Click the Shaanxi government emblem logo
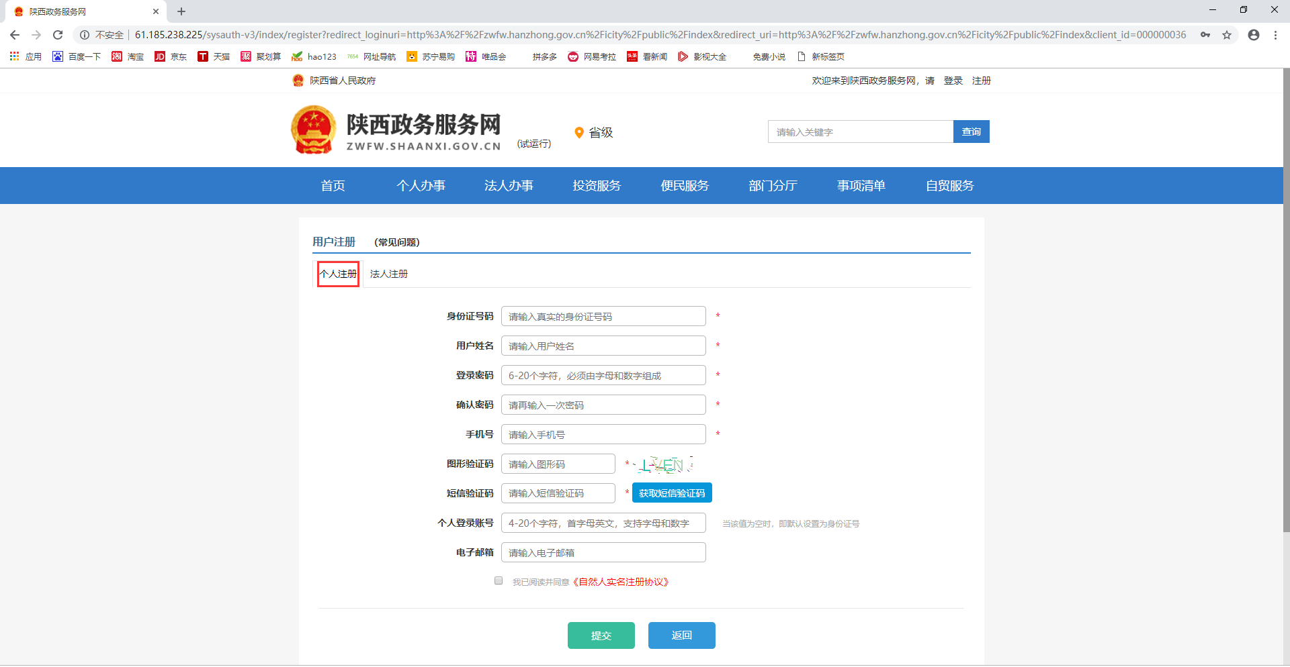This screenshot has height=667, width=1290. [313, 130]
